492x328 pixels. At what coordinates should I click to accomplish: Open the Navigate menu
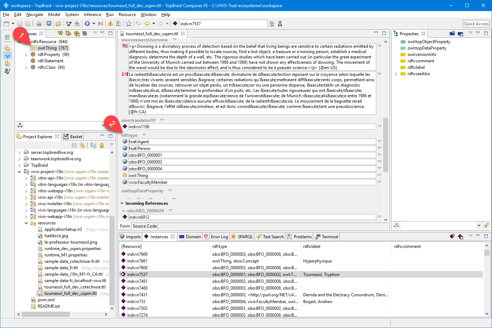point(35,15)
